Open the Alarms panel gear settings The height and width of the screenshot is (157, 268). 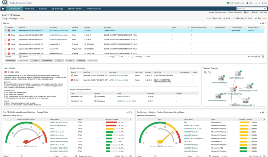[263, 24]
